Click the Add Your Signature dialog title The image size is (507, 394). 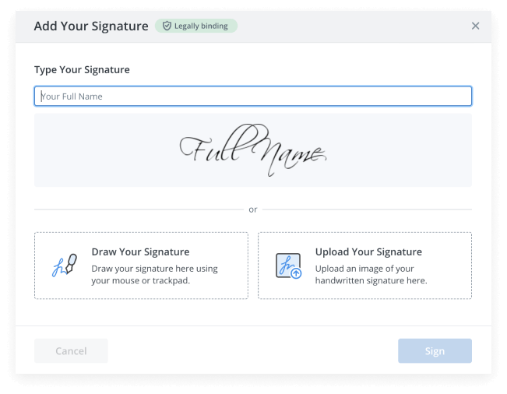coord(91,26)
